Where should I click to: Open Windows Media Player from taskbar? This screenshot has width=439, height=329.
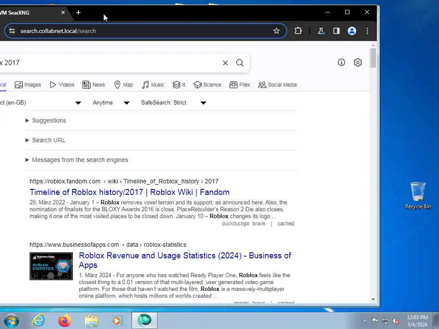[x=117, y=320]
